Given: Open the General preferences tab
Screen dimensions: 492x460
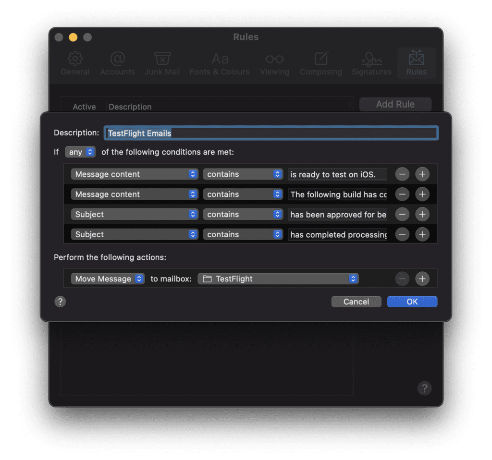Looking at the screenshot, I should coord(75,64).
